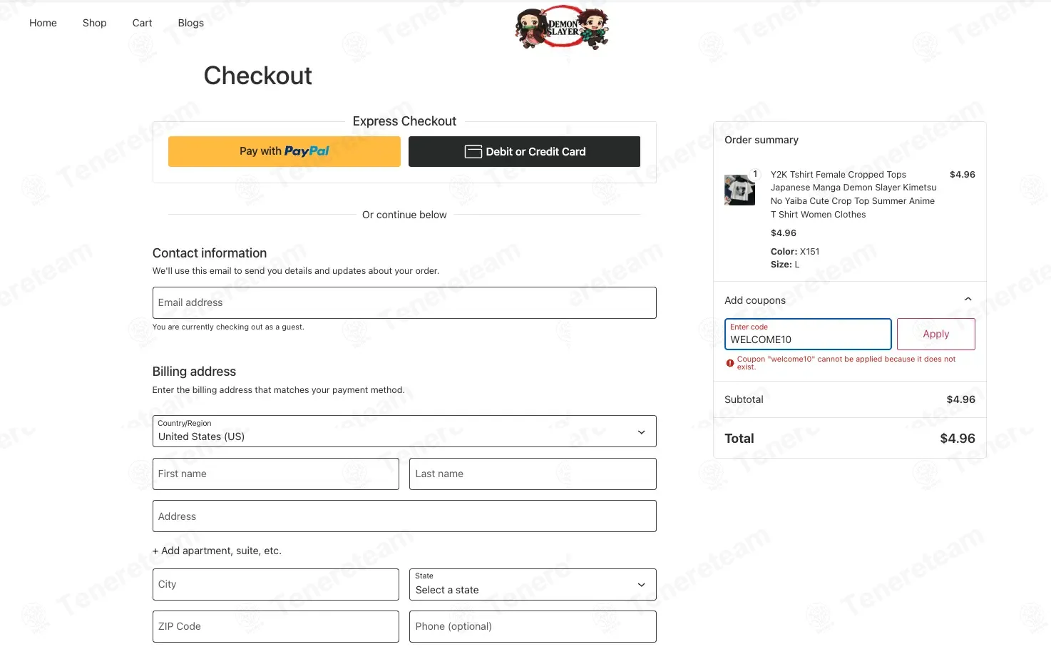The height and width of the screenshot is (669, 1051).
Task: Click the Express Checkout label
Action: pos(404,121)
